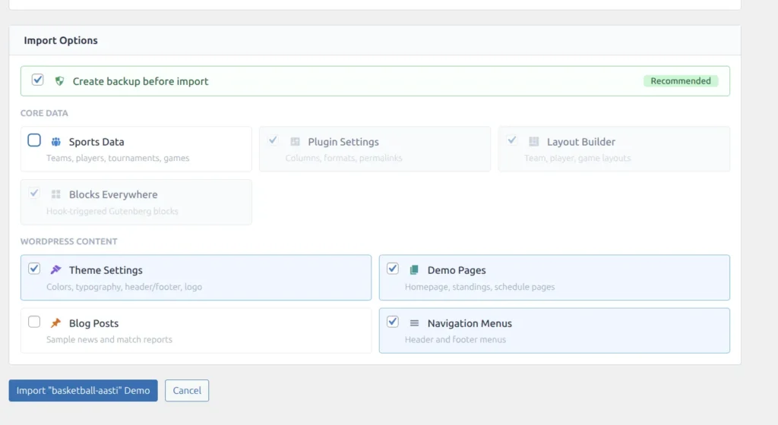Click the "Plugin Settings" title text
Screen dimensions: 778x425
(343, 142)
